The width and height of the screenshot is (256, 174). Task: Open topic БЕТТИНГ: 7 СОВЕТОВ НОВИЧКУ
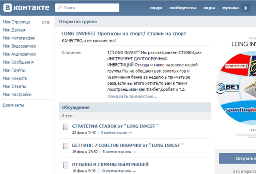click(128, 145)
